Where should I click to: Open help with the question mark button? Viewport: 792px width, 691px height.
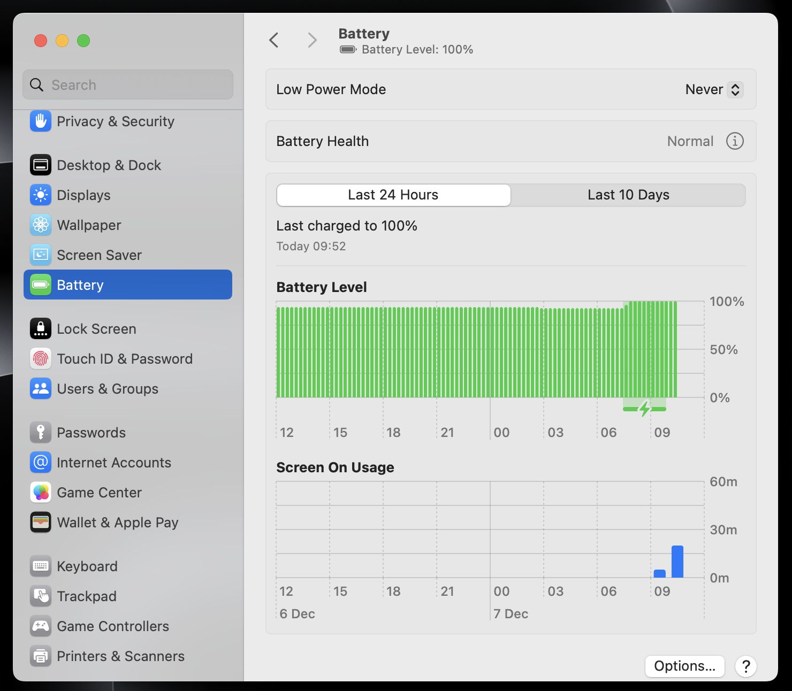[x=745, y=666]
